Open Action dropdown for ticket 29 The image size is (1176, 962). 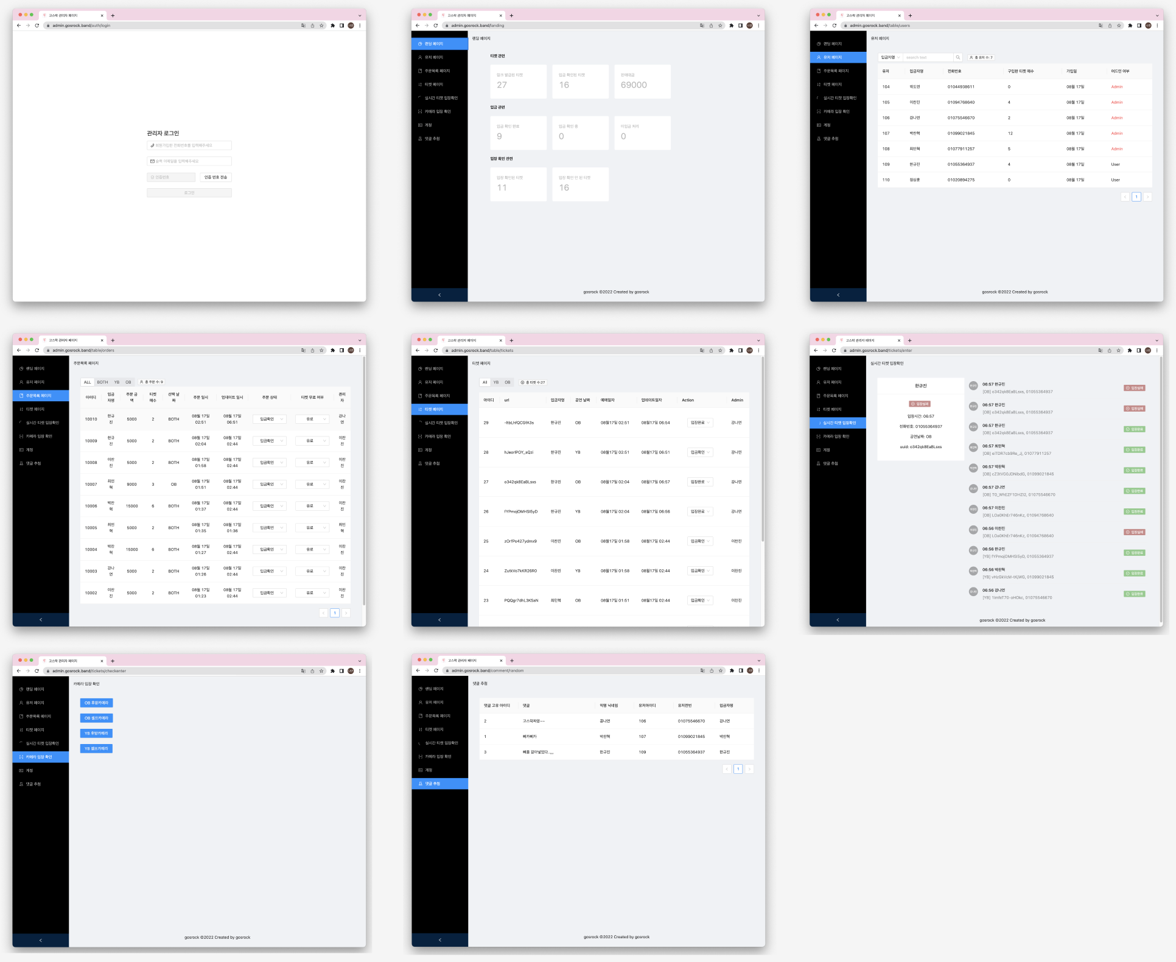[x=700, y=423]
